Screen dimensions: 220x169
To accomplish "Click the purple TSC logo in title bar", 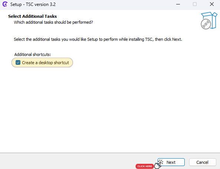I will tap(5, 4).
